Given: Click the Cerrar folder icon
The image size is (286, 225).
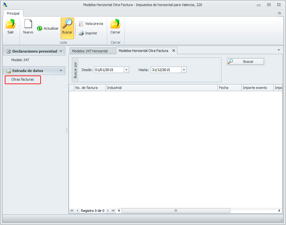Looking at the screenshot, I should tap(115, 24).
